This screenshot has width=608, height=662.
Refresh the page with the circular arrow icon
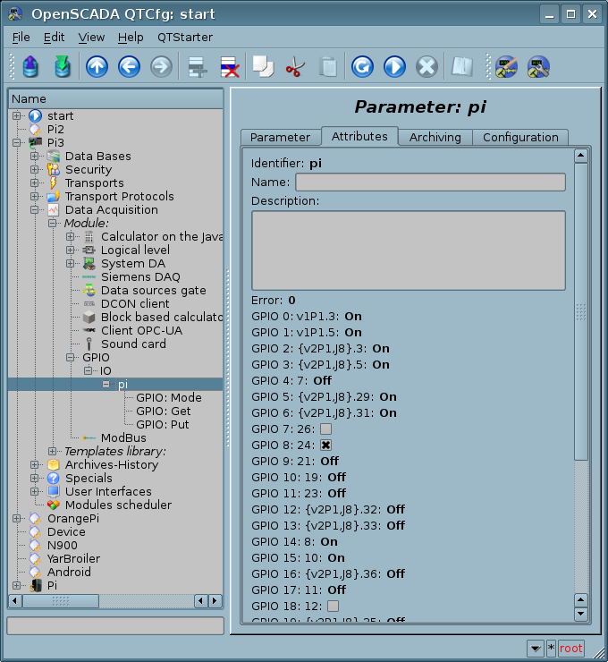(x=361, y=67)
